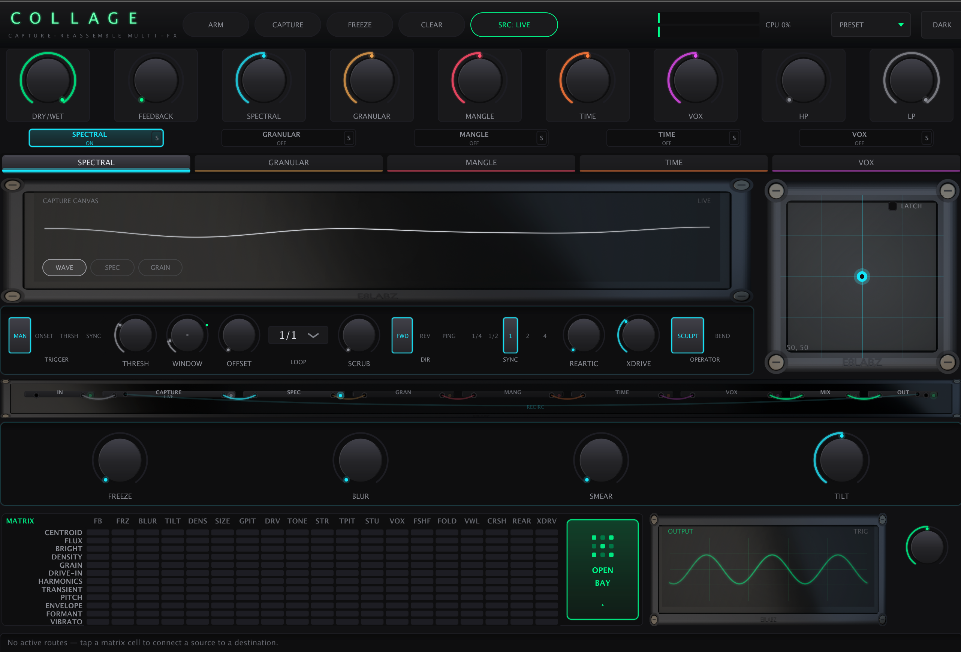
Task: Click the SRC: LIVE button
Action: coord(514,25)
